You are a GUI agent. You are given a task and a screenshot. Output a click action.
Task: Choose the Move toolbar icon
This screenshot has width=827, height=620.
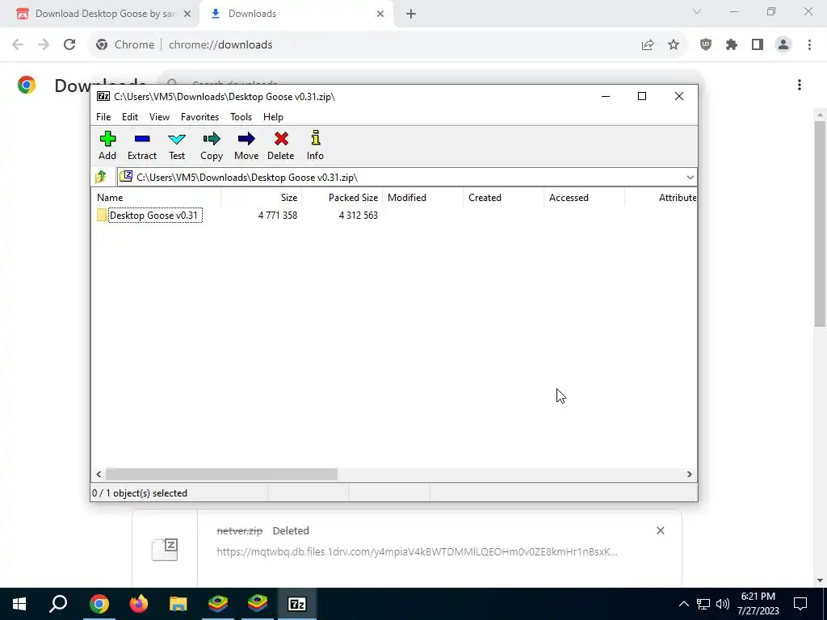coord(246,145)
